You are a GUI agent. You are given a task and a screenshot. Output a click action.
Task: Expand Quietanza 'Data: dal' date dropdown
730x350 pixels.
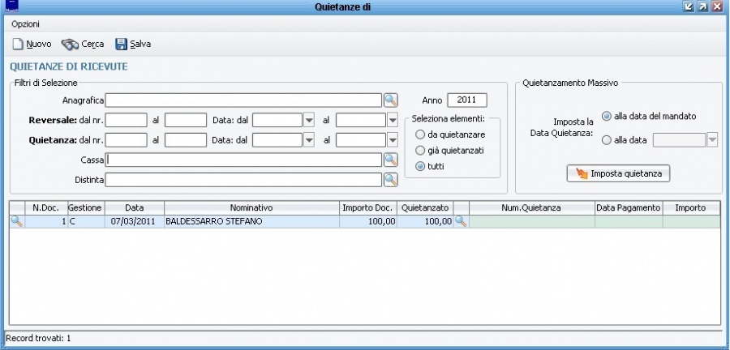pyautogui.click(x=308, y=139)
